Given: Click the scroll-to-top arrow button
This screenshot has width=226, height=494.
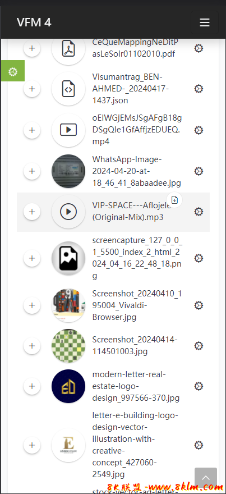Looking at the screenshot, I should coord(206,478).
